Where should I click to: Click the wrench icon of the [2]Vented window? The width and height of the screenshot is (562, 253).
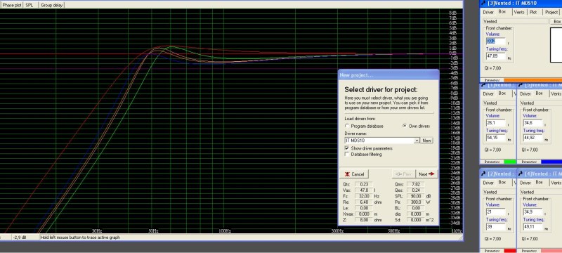[483, 174]
